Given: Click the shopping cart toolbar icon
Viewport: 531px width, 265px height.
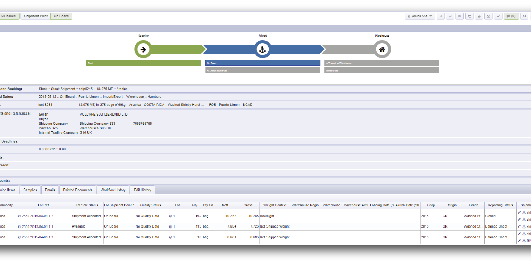Looking at the screenshot, I should point(459,16).
